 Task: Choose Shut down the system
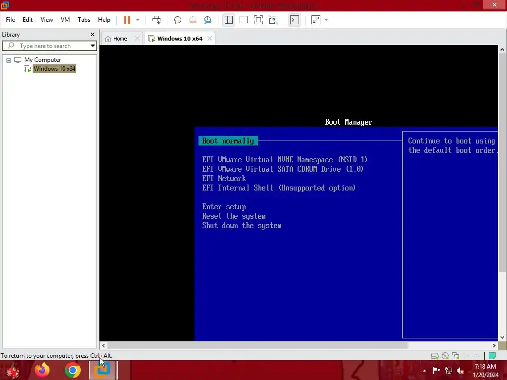242,226
